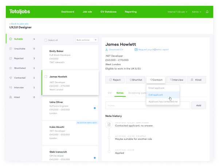This screenshot has height=167, width=219.
Task: Open the Bulk actions dropdown
Action: [x=86, y=40]
